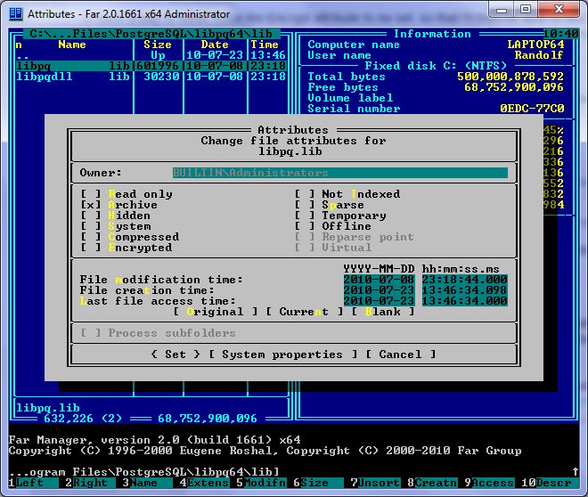This screenshot has height=497, width=588.
Task: Select 2 Right in the key bar
Action: (x=90, y=483)
